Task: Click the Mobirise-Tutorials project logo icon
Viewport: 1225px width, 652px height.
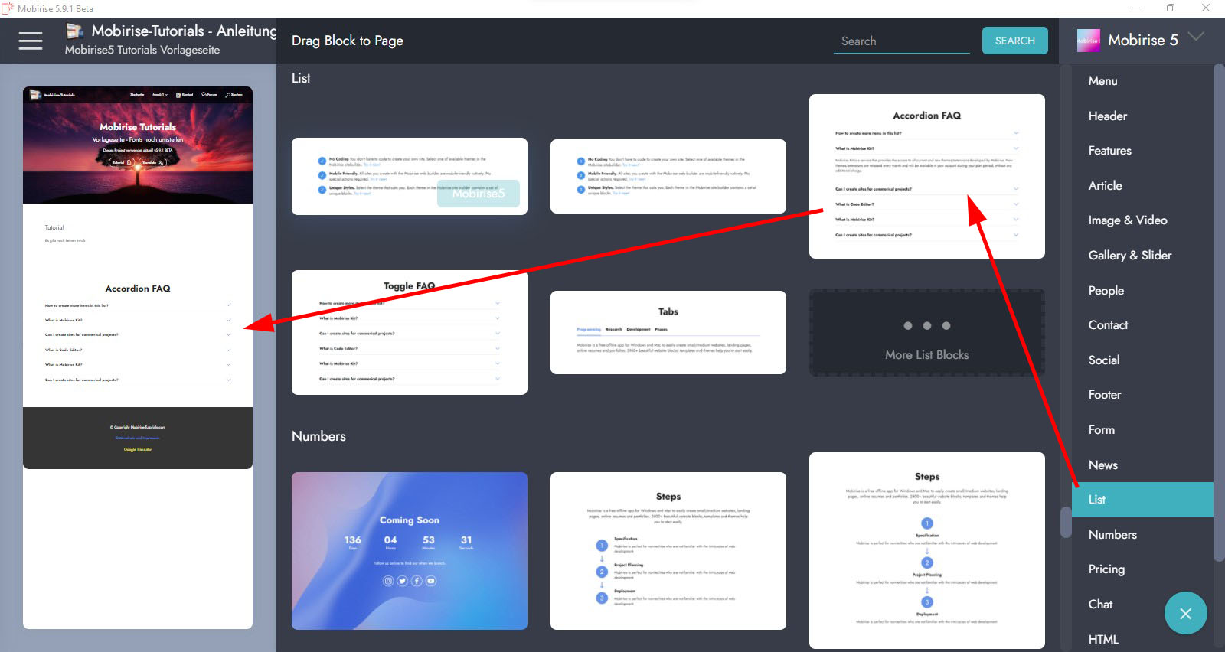Action: [74, 31]
